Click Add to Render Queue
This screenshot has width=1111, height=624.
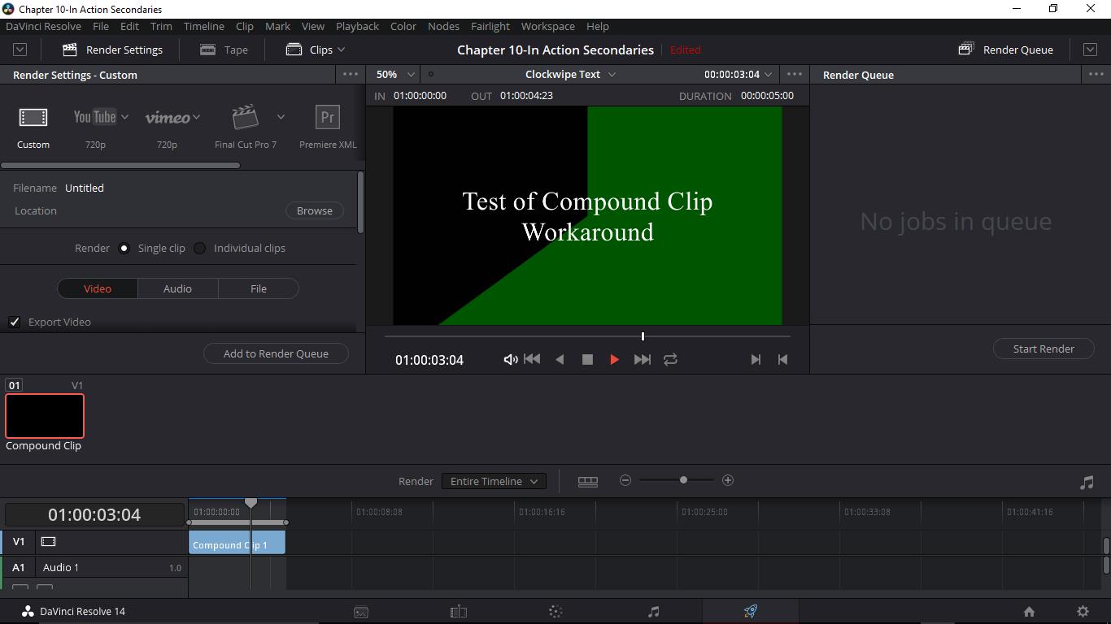(x=276, y=353)
